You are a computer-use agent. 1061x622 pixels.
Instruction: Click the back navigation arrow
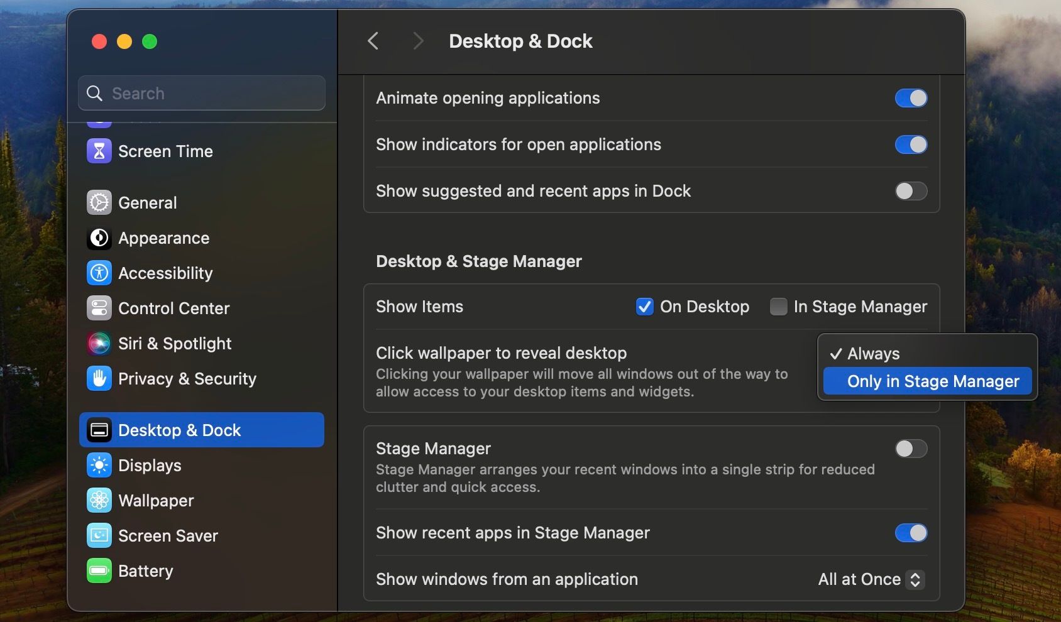coord(372,41)
